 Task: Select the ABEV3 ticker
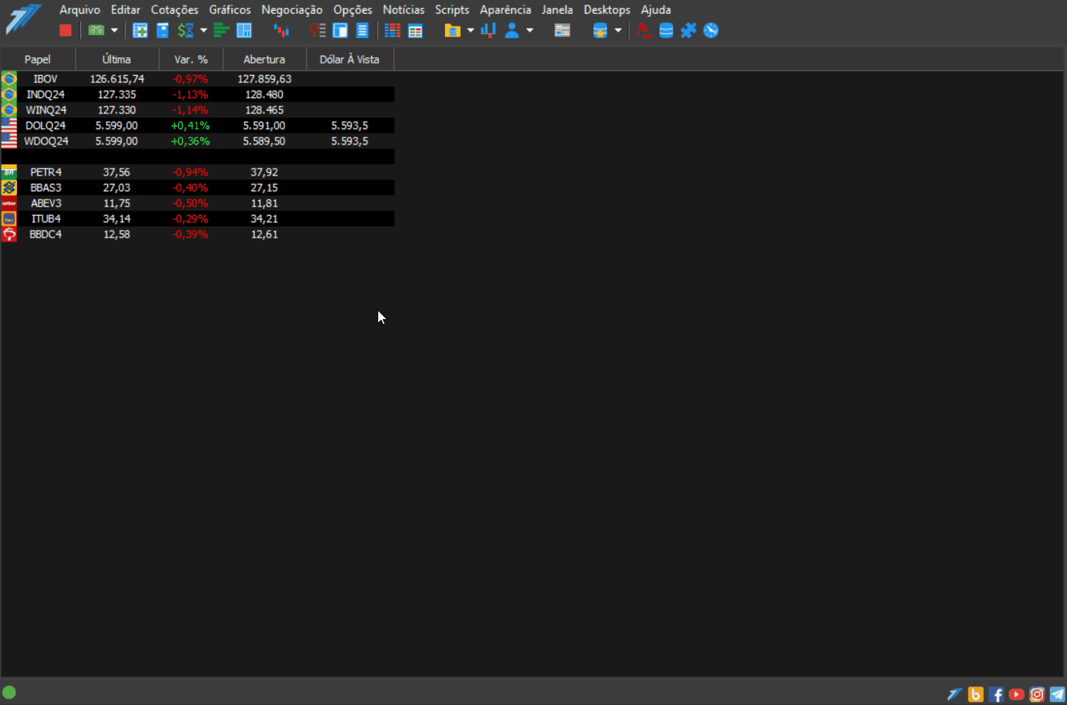coord(46,203)
